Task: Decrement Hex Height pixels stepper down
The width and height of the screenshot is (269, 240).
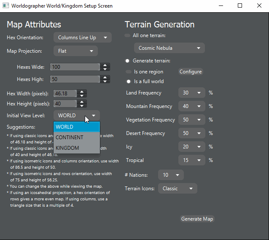Action: tap(82, 106)
